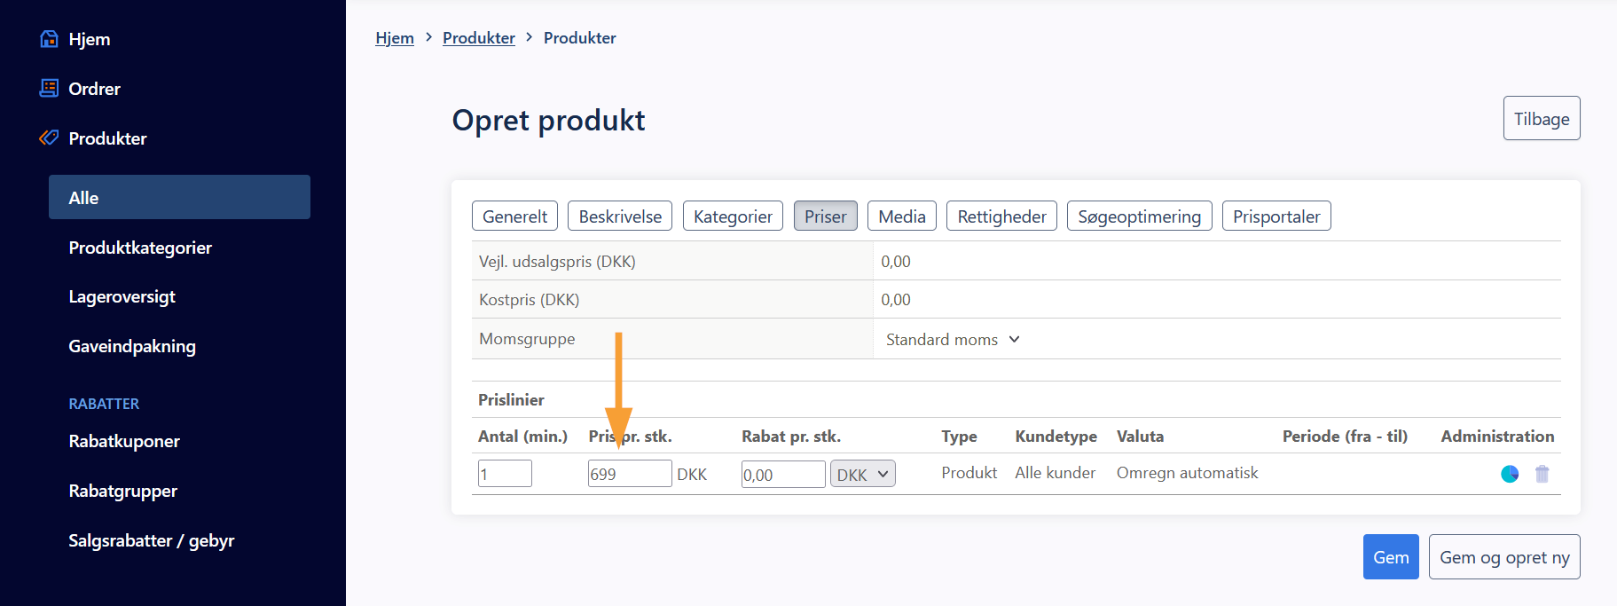The width and height of the screenshot is (1617, 606).
Task: Open Hjem in the sidebar
Action: tap(90, 39)
